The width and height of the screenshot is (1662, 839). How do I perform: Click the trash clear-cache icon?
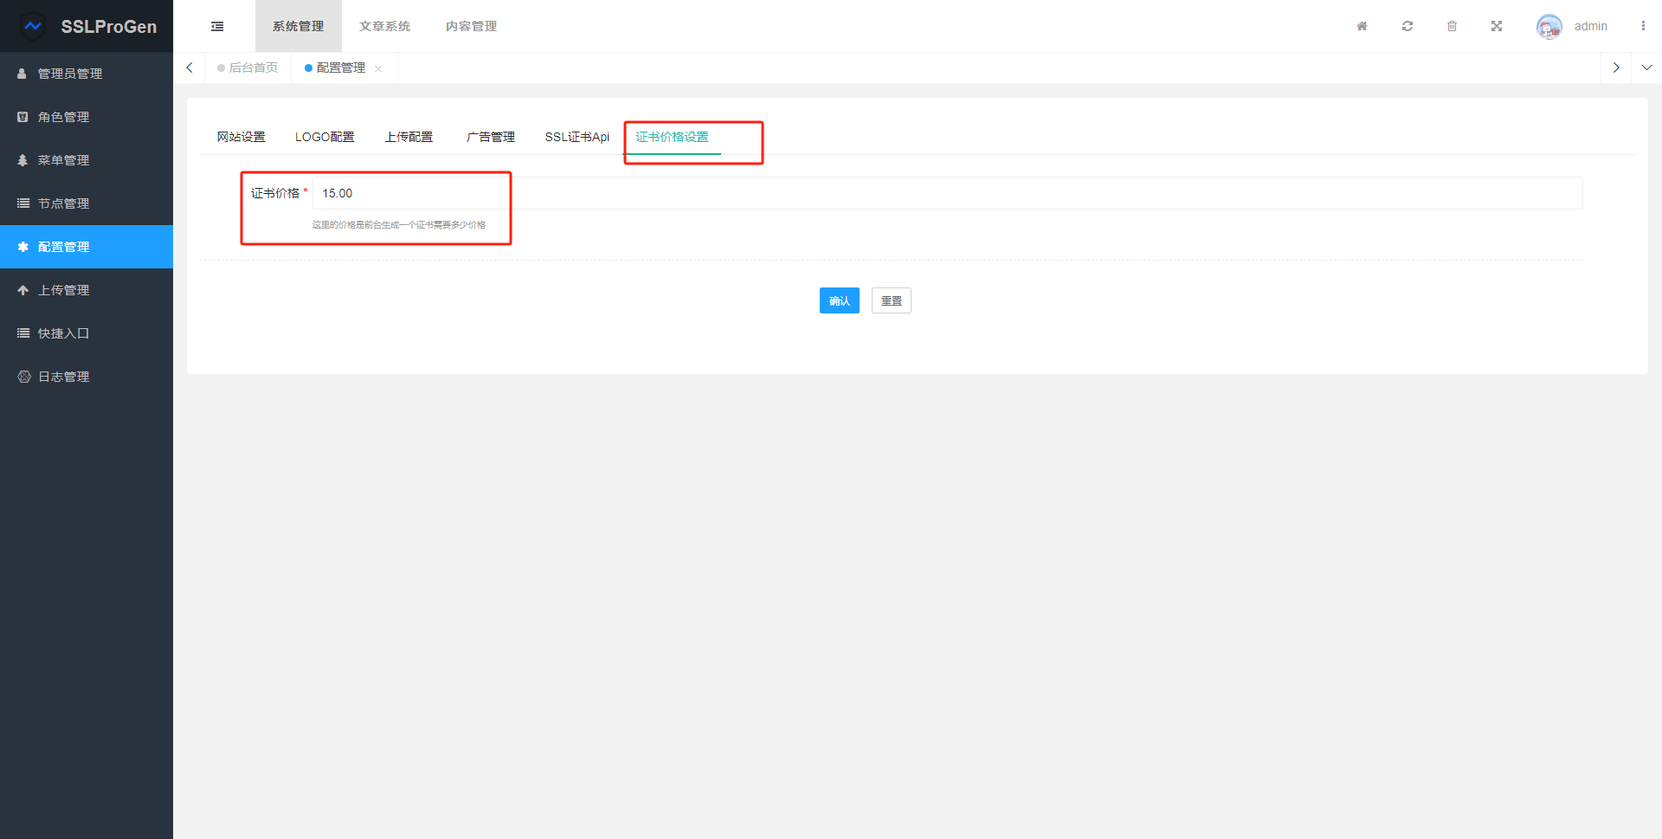pos(1452,26)
